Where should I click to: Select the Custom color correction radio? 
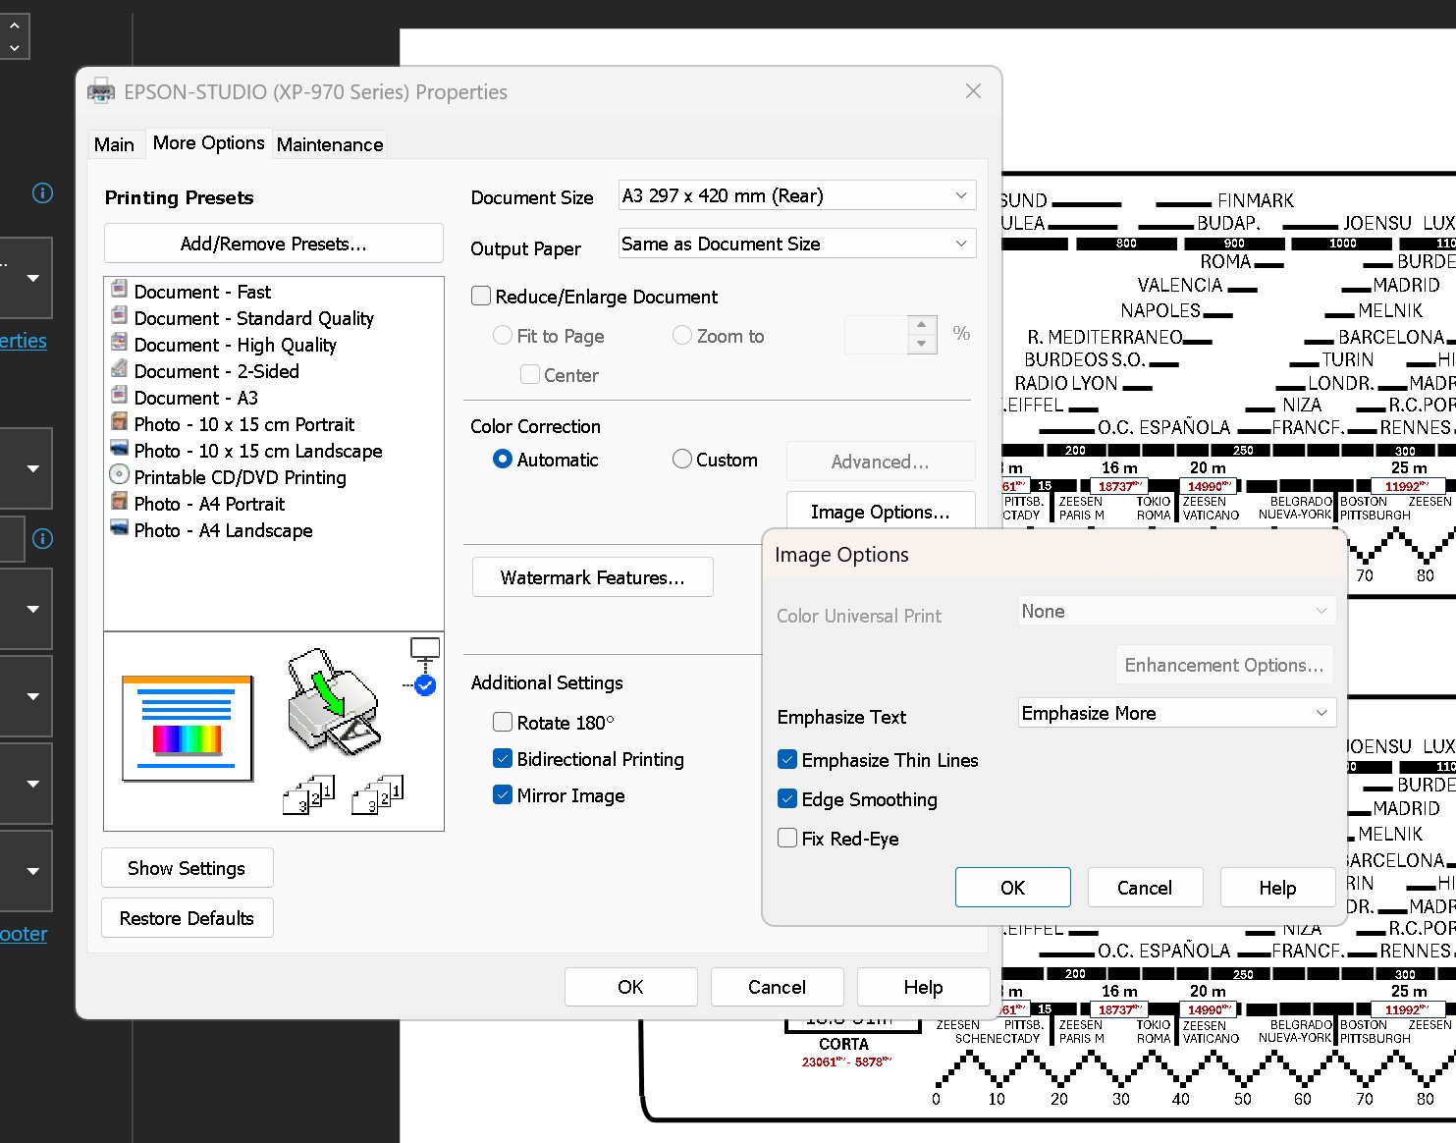682,460
